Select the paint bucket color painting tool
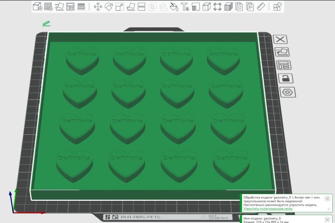 [x=174, y=7]
